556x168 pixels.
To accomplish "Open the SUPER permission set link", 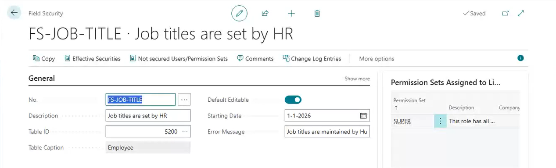I will click(x=402, y=122).
